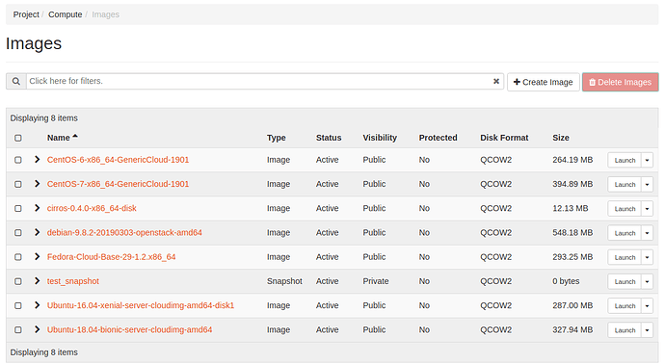Open the test_snapshot link

(x=73, y=281)
